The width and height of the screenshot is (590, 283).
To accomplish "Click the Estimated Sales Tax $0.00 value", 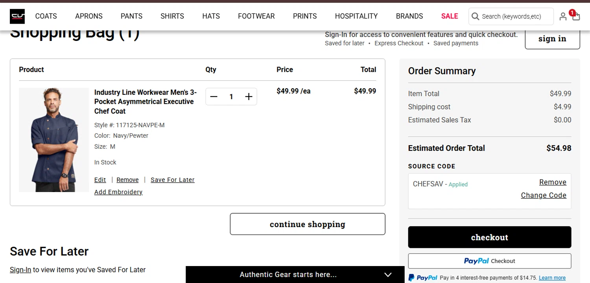I will (562, 120).
